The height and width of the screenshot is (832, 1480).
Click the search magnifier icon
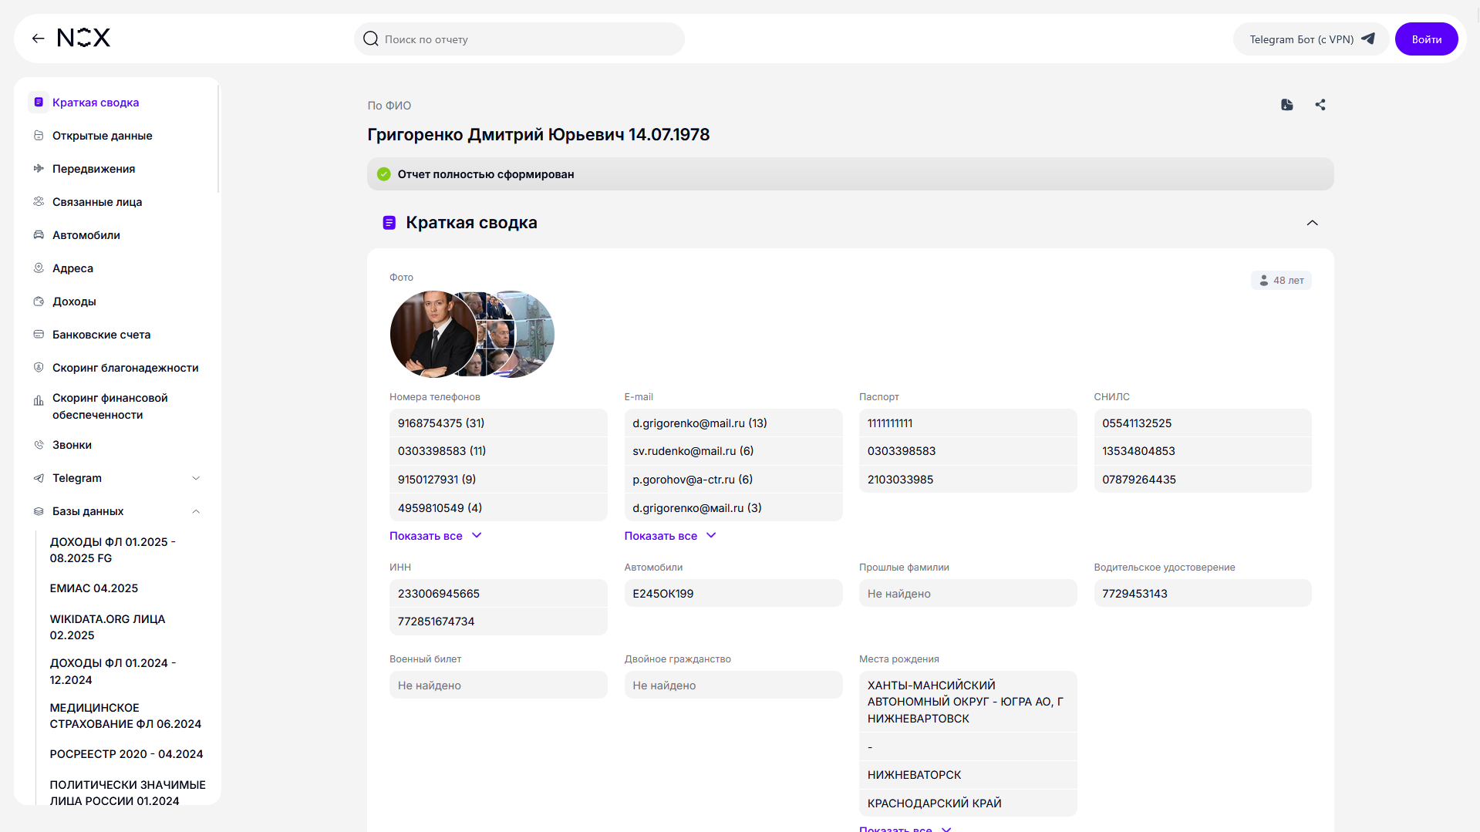point(371,39)
